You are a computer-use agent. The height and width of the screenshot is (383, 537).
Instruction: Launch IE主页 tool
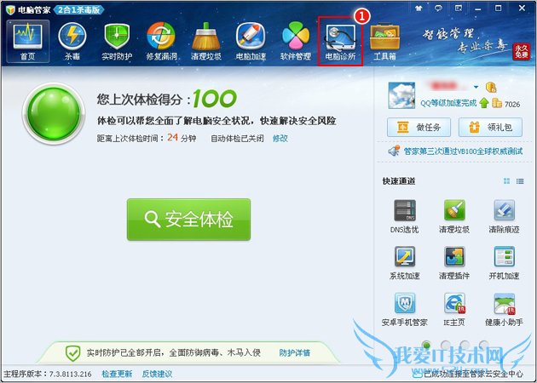pos(454,310)
